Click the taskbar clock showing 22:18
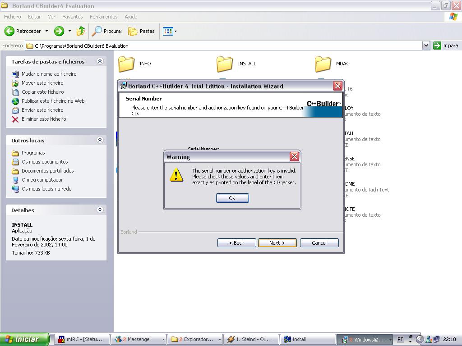Image resolution: width=462 pixels, height=346 pixels. coord(449,340)
